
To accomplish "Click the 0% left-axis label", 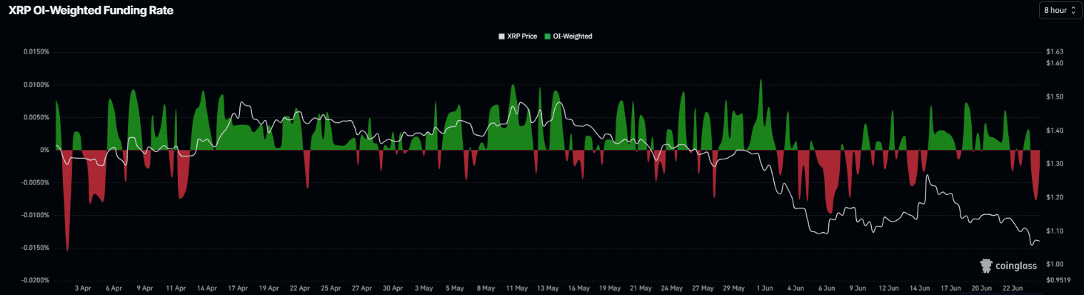I will point(44,150).
